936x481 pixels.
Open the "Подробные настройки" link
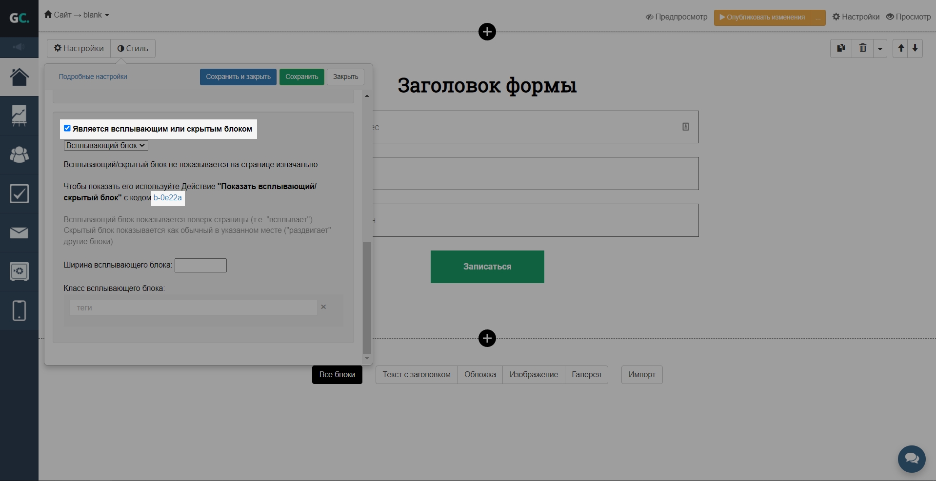93,77
